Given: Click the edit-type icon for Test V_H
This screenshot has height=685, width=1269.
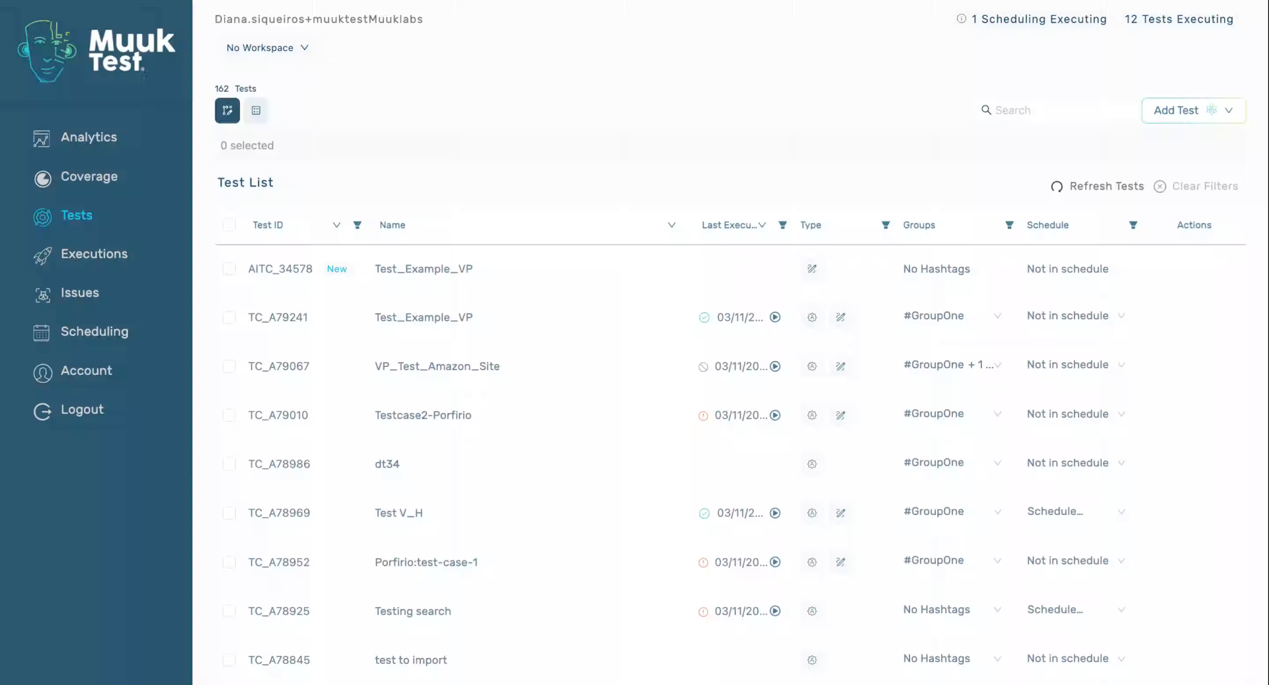Looking at the screenshot, I should 840,513.
